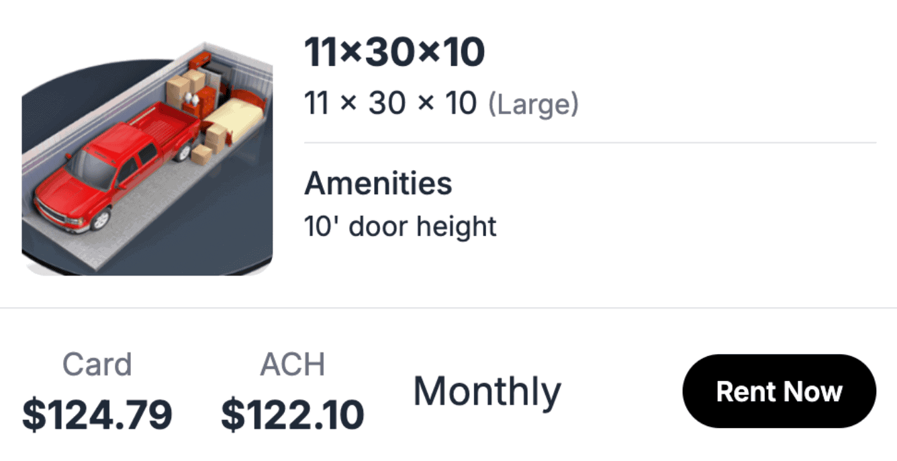Click the (Large) size label

[x=532, y=104]
